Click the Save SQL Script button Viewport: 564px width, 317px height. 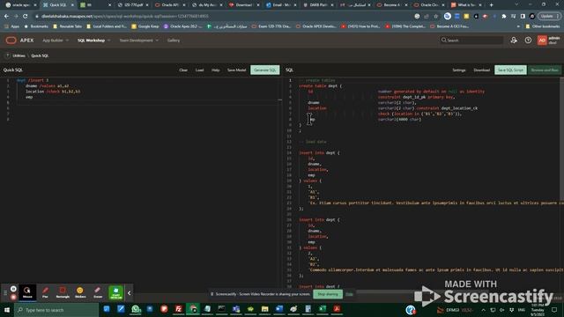click(510, 70)
